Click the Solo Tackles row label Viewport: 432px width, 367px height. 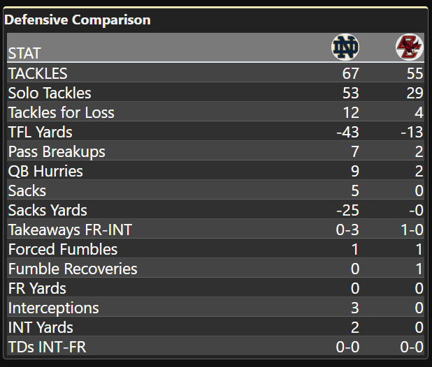point(50,93)
